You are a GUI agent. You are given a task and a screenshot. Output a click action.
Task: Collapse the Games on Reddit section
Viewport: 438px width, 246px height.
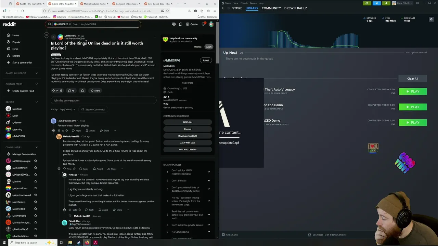click(x=37, y=73)
